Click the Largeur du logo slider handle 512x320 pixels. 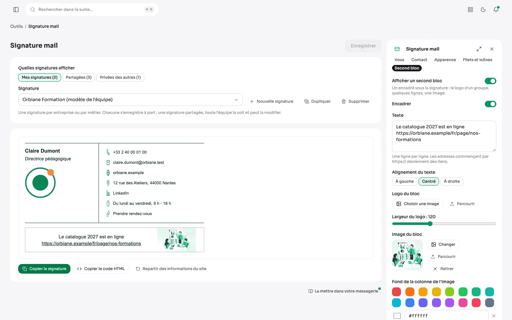coord(430,224)
